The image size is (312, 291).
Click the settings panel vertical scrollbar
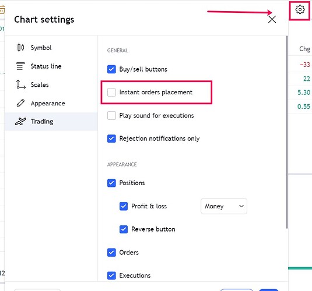pos(287,132)
